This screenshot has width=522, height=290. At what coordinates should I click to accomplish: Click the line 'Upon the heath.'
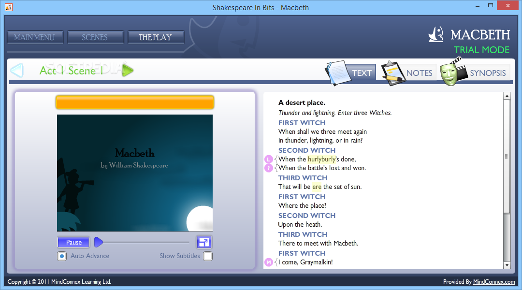tap(300, 224)
